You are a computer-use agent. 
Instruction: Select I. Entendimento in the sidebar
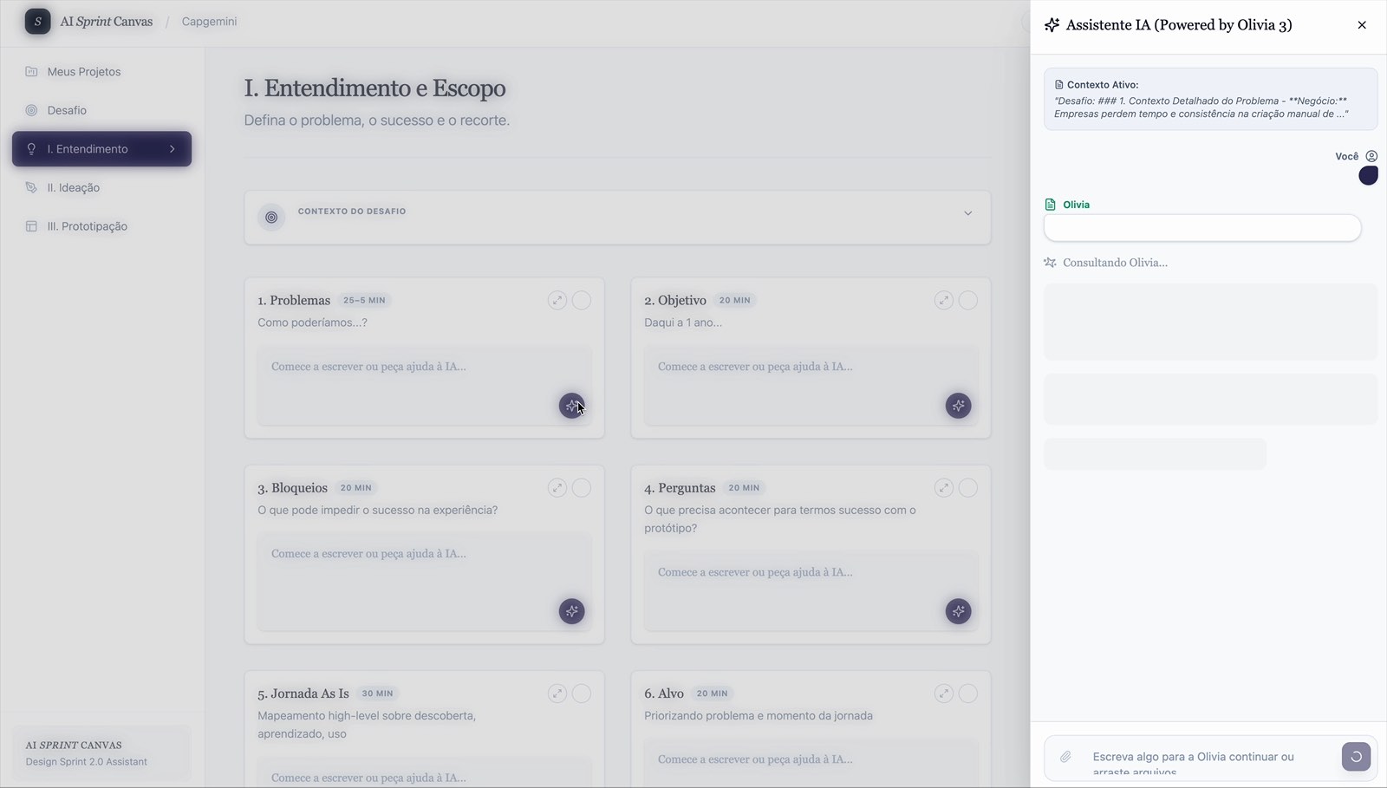tap(101, 149)
